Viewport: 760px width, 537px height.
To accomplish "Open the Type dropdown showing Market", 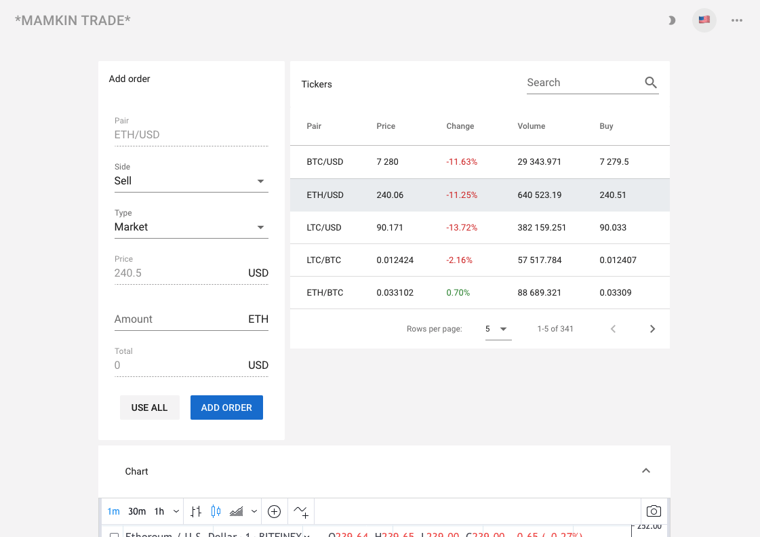I will (191, 227).
